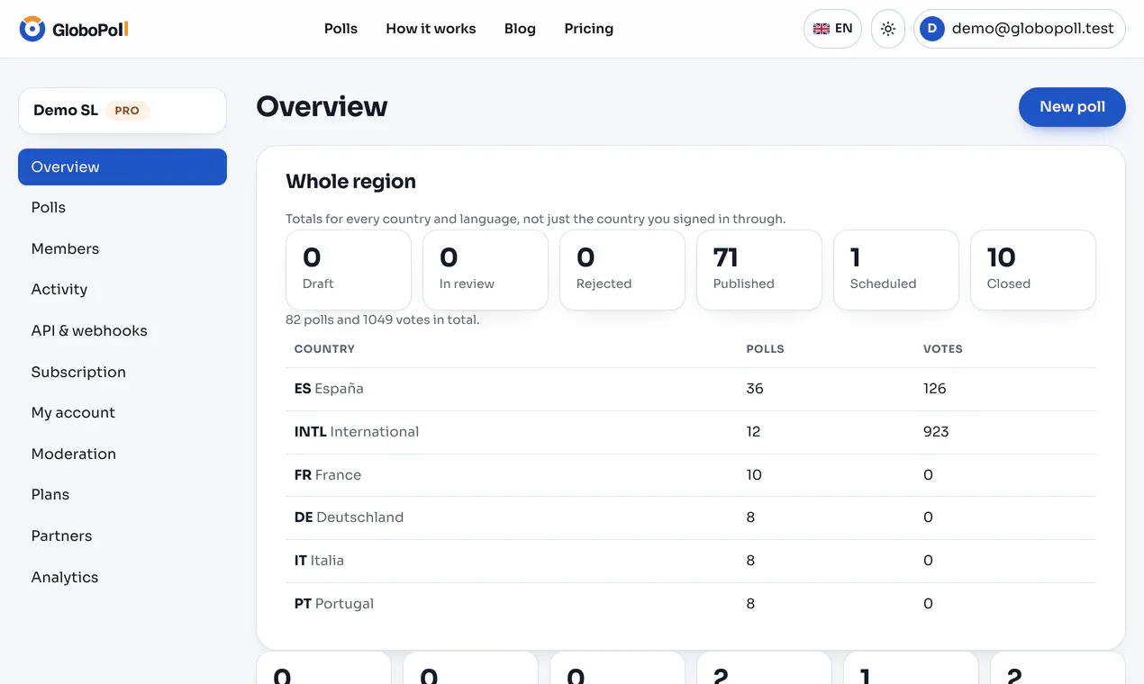Open the Activity section
This screenshot has height=684, width=1144.
click(123, 290)
